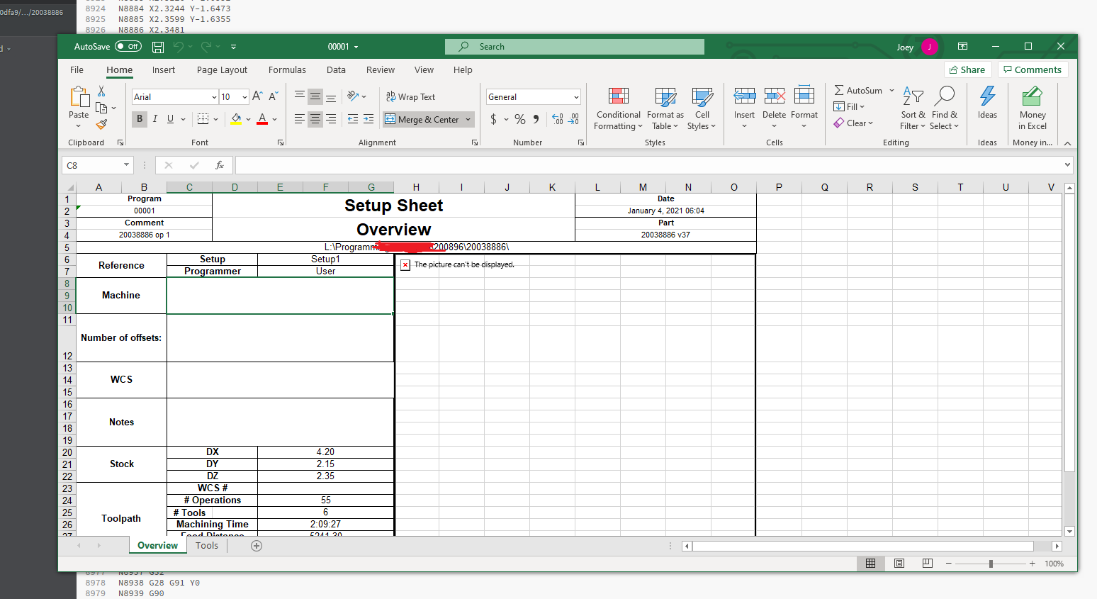Open the Conditional Formatting gallery

pyautogui.click(x=617, y=108)
